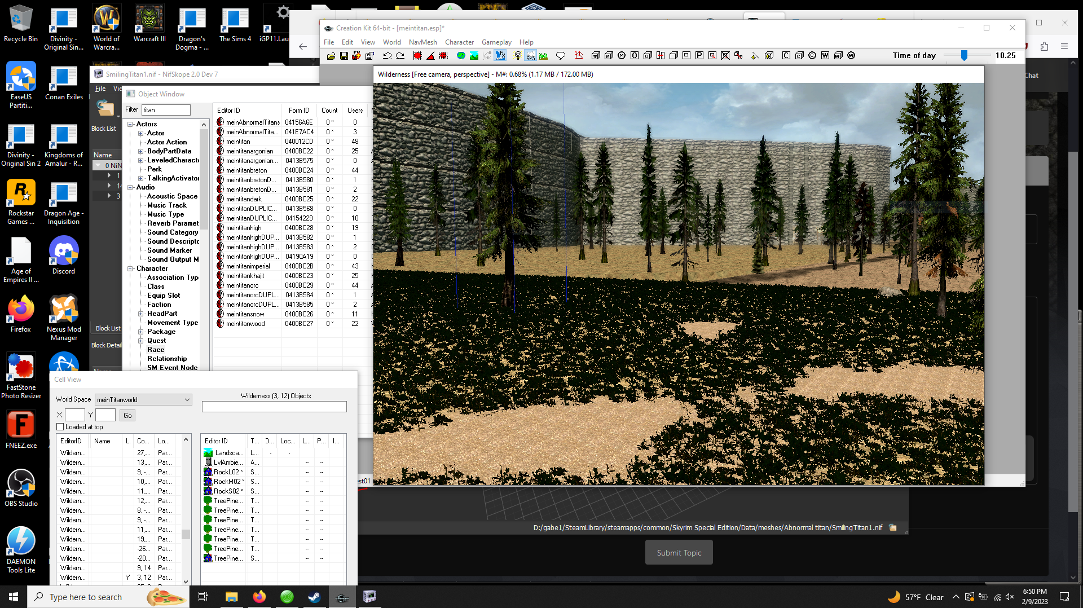Open the NavMesh menu
The image size is (1083, 608).
pos(423,42)
